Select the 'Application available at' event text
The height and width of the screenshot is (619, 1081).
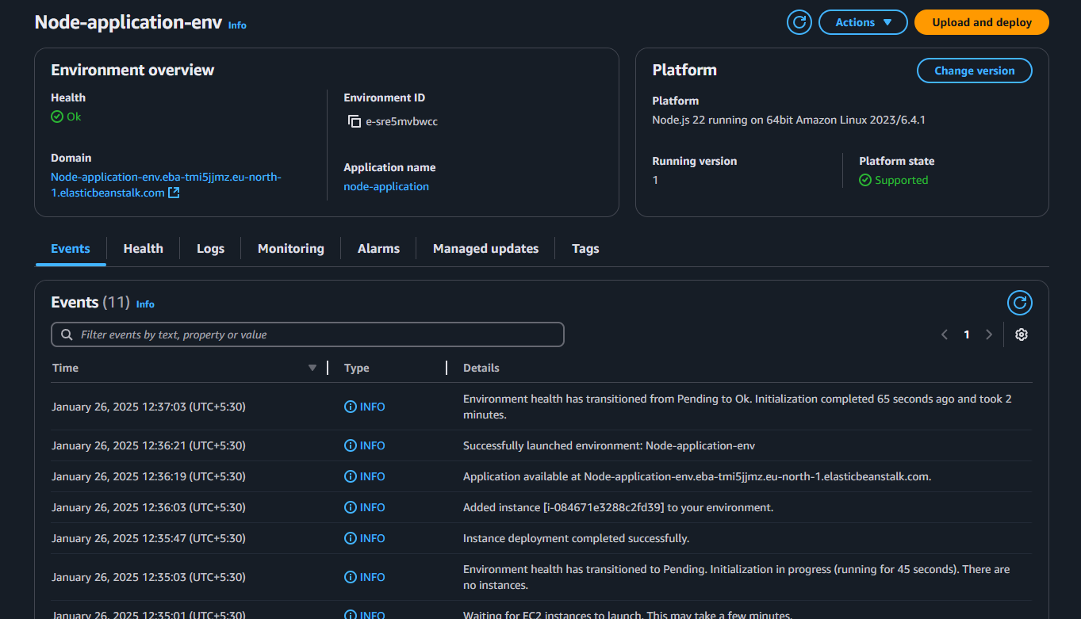[x=697, y=476]
